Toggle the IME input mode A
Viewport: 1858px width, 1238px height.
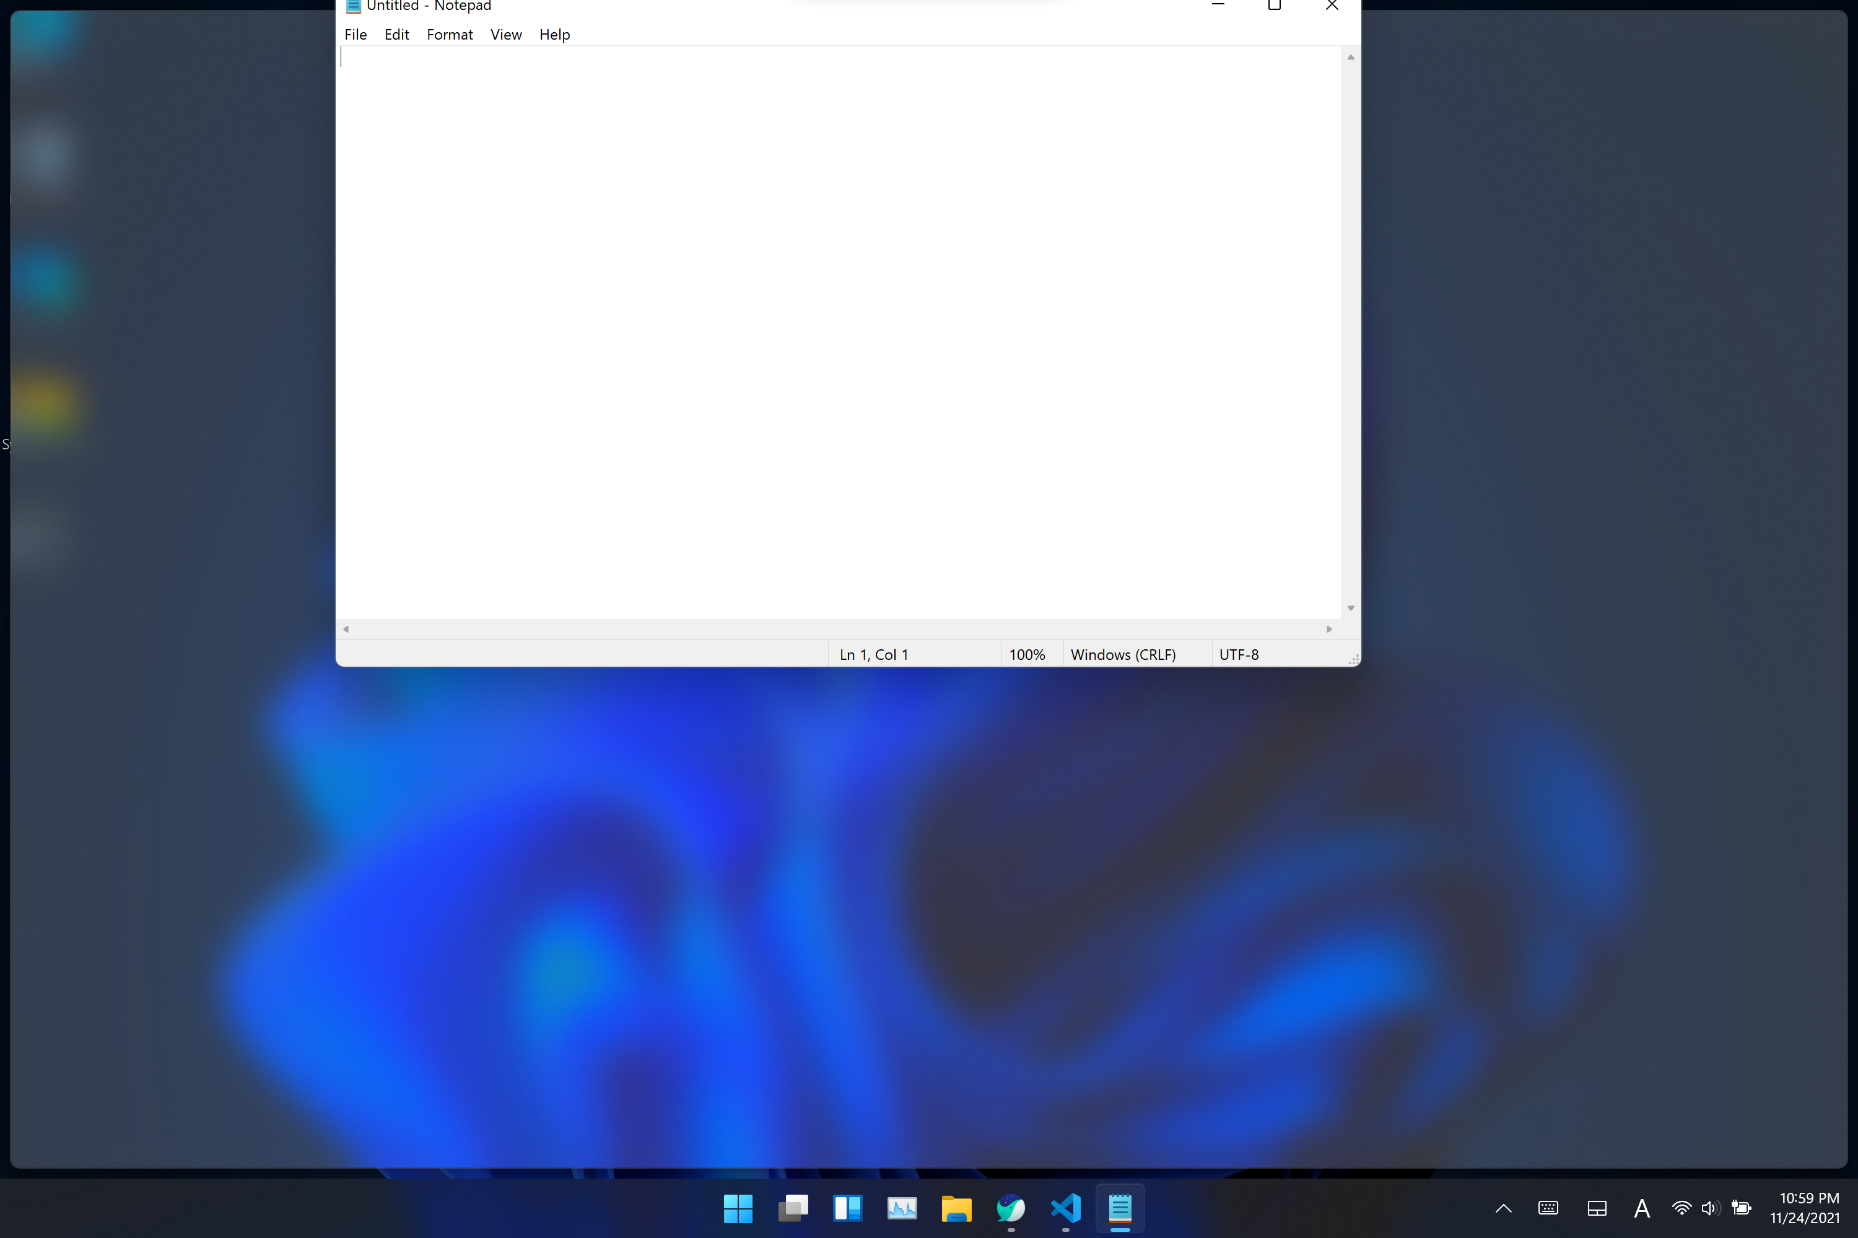(1642, 1208)
